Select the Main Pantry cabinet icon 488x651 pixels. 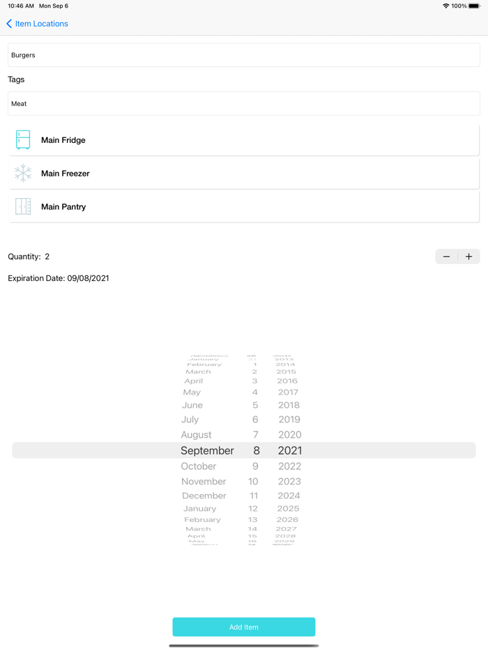click(x=23, y=207)
